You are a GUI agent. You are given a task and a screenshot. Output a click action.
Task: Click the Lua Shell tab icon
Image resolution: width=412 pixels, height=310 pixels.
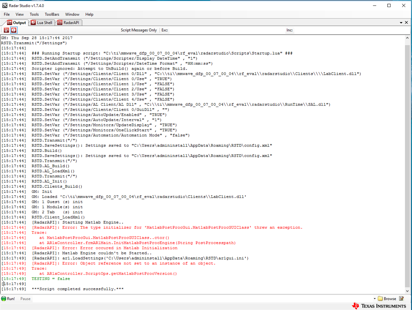tap(33, 23)
